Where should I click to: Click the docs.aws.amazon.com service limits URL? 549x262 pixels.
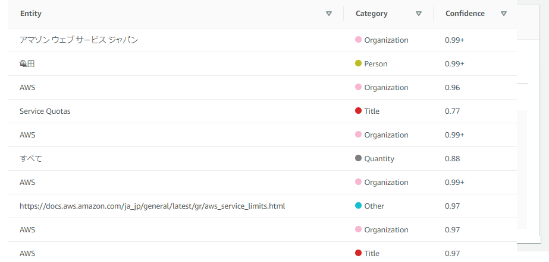pyautogui.click(x=152, y=206)
